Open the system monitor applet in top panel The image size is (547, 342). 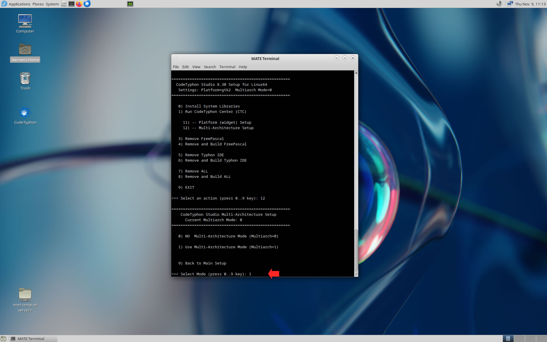tap(130, 4)
